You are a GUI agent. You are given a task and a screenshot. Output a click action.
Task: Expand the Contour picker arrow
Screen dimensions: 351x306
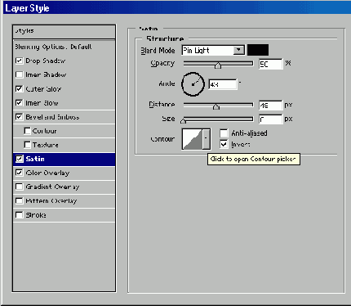[x=207, y=139]
